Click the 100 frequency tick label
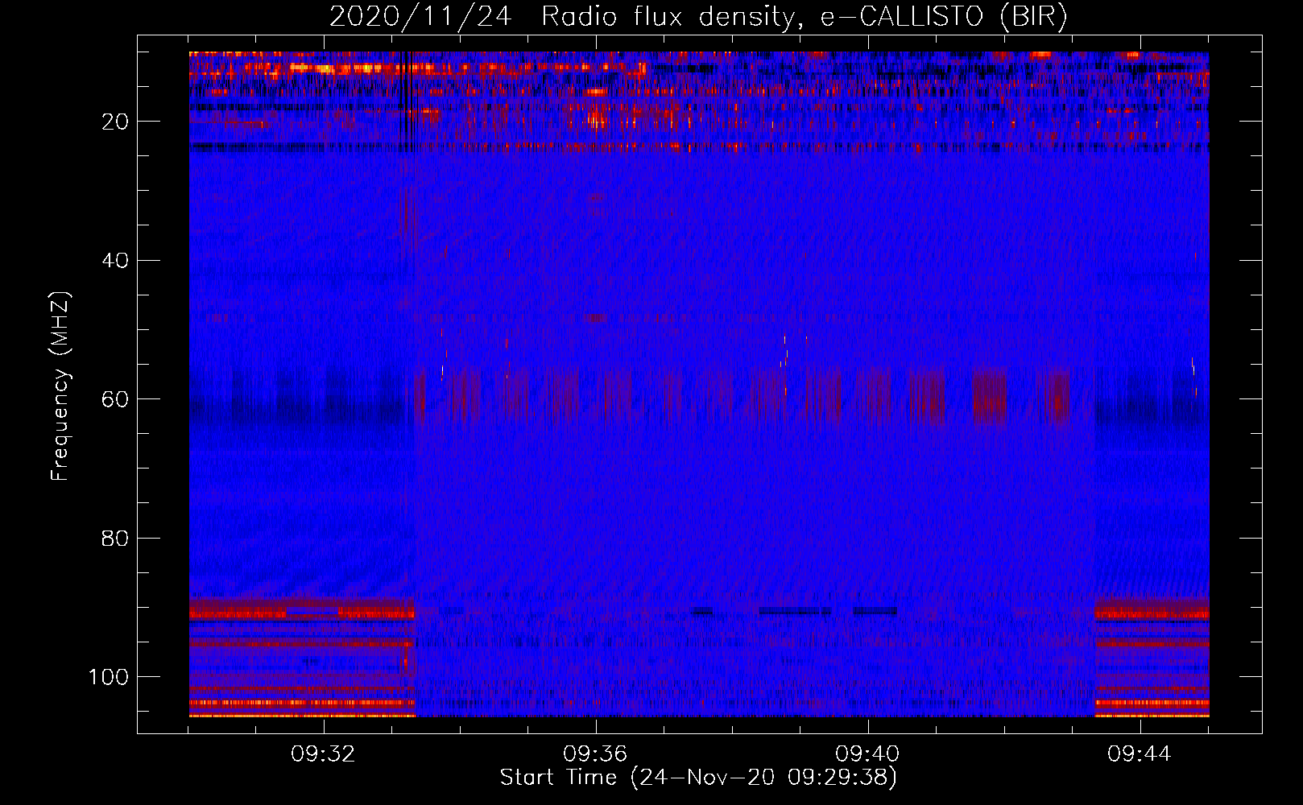 coord(109,677)
